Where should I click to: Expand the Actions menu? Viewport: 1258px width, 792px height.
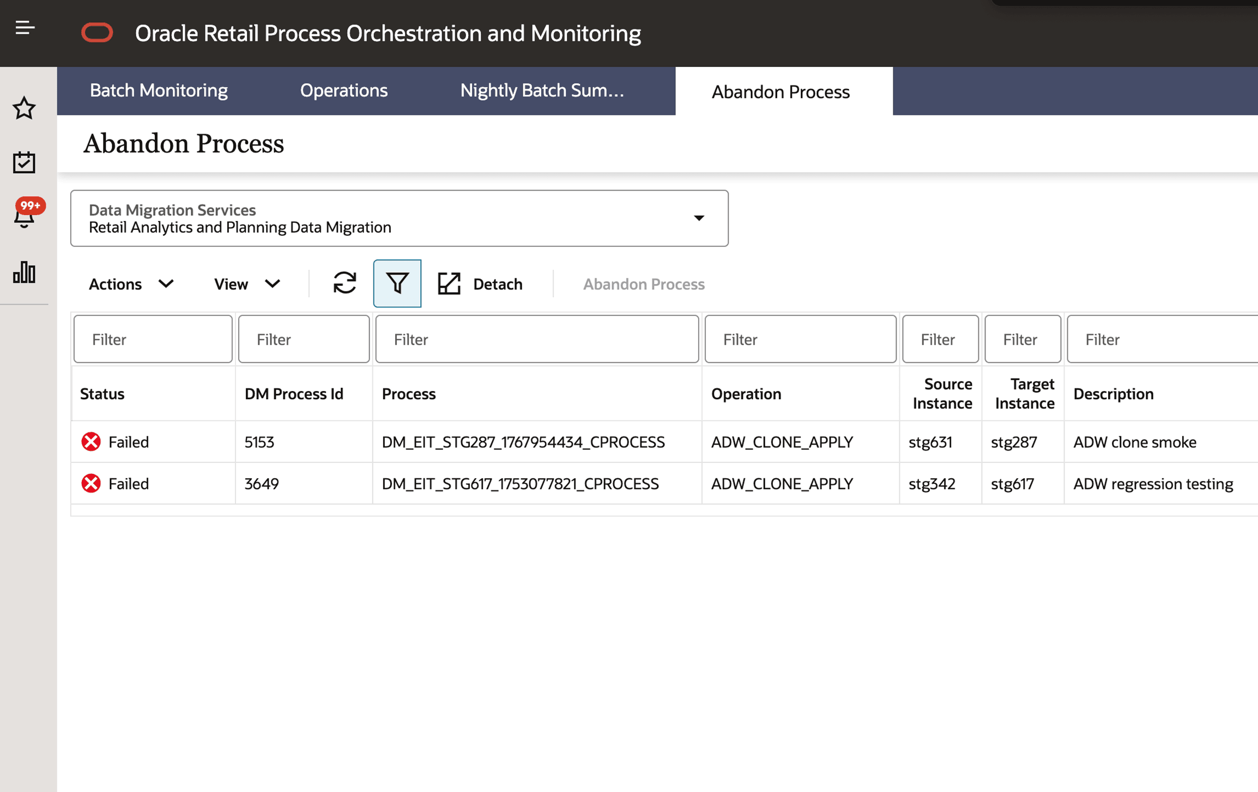pos(130,283)
